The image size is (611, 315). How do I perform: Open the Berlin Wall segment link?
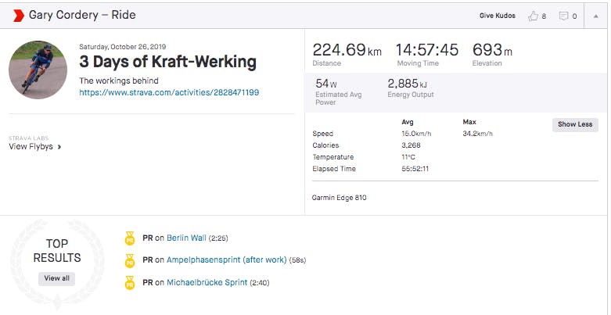click(187, 238)
